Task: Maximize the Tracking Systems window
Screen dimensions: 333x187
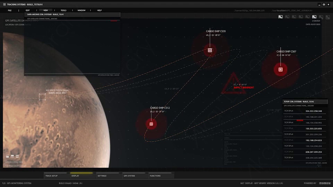Action: (324, 5)
